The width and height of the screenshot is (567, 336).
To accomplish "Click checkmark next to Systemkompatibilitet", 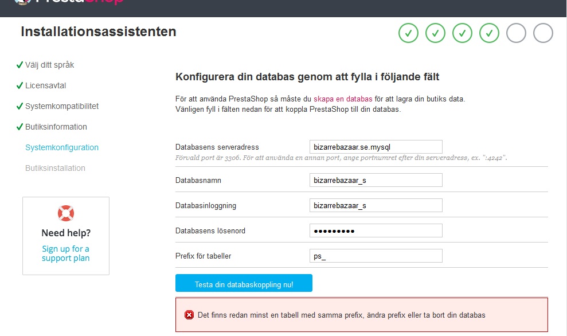I will point(19,106).
